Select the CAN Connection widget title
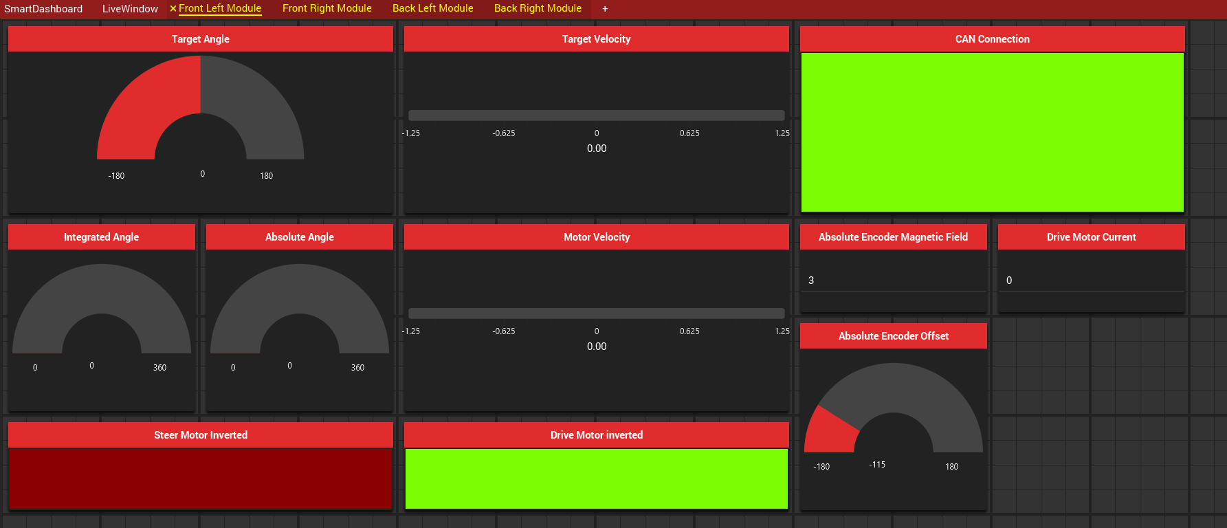Screen dimensions: 1227x528 [993, 39]
